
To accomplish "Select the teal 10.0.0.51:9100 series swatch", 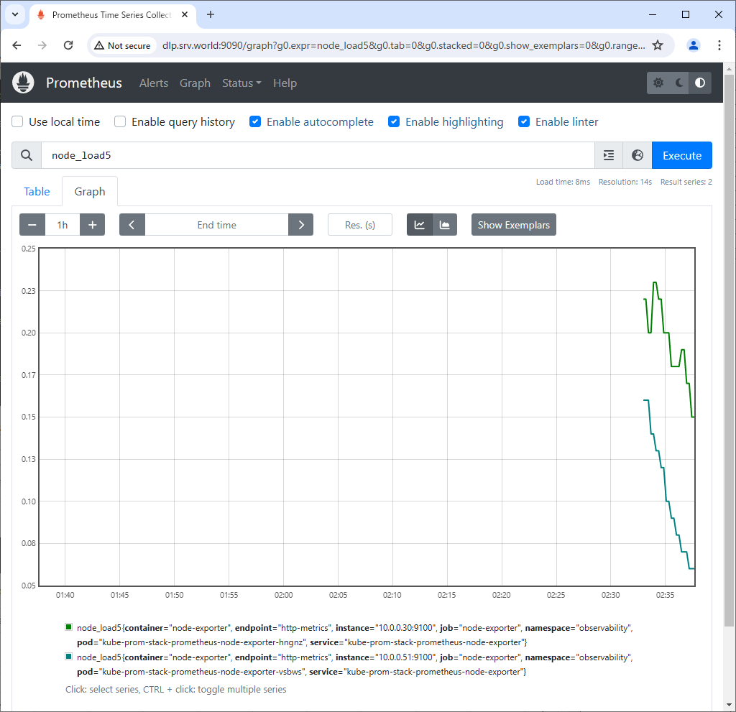I will (69, 657).
